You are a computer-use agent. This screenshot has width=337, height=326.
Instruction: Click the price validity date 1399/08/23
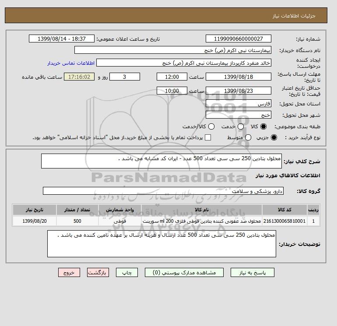(x=239, y=91)
